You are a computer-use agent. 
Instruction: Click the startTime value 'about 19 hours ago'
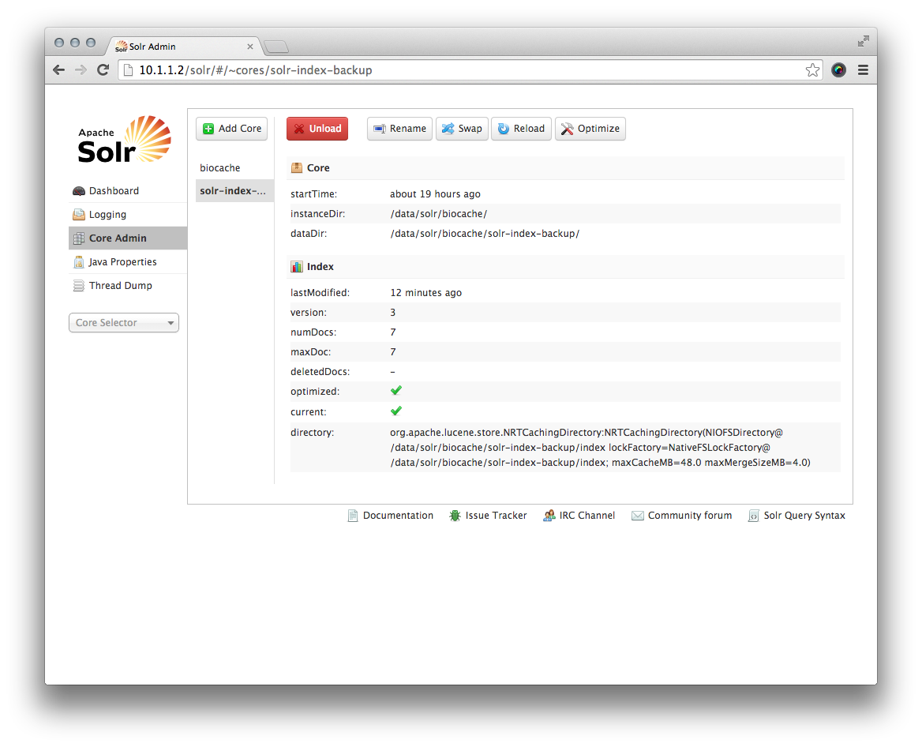[x=435, y=194]
